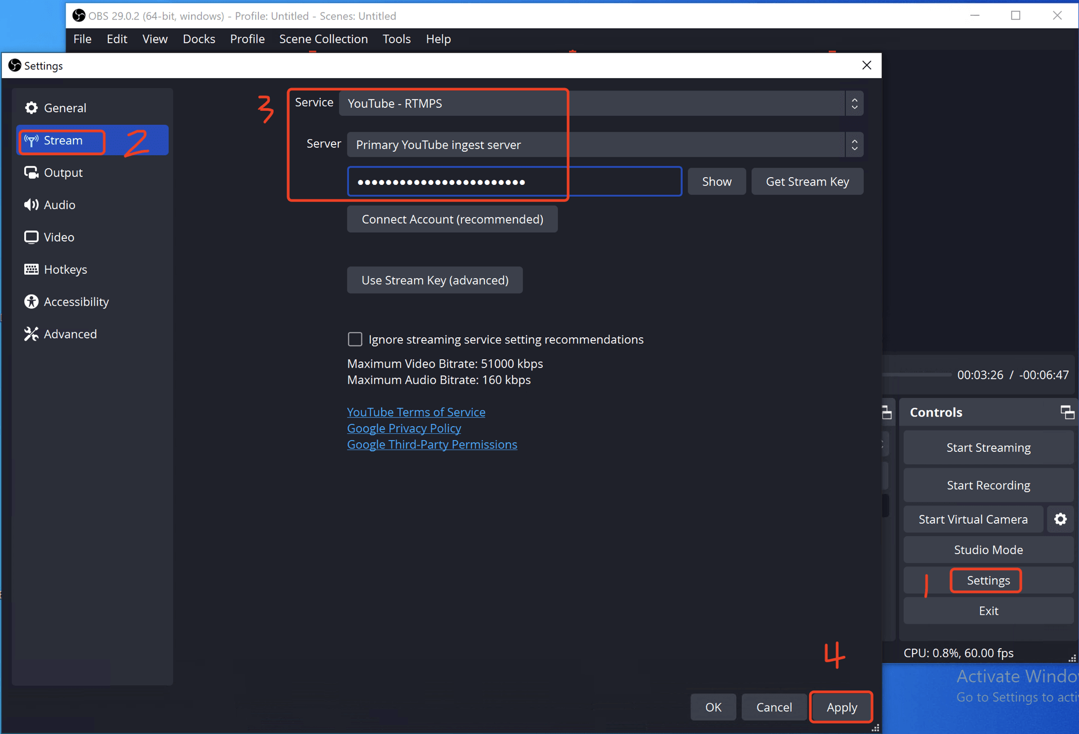The image size is (1079, 734).
Task: Enable ignore streaming service recommendations checkbox
Action: click(355, 339)
